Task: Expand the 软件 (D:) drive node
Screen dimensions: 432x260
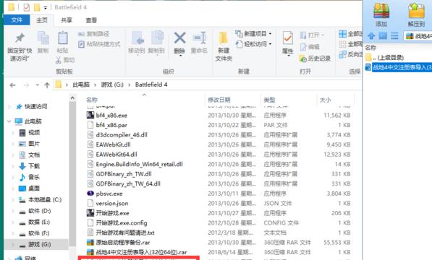Action: [13, 211]
